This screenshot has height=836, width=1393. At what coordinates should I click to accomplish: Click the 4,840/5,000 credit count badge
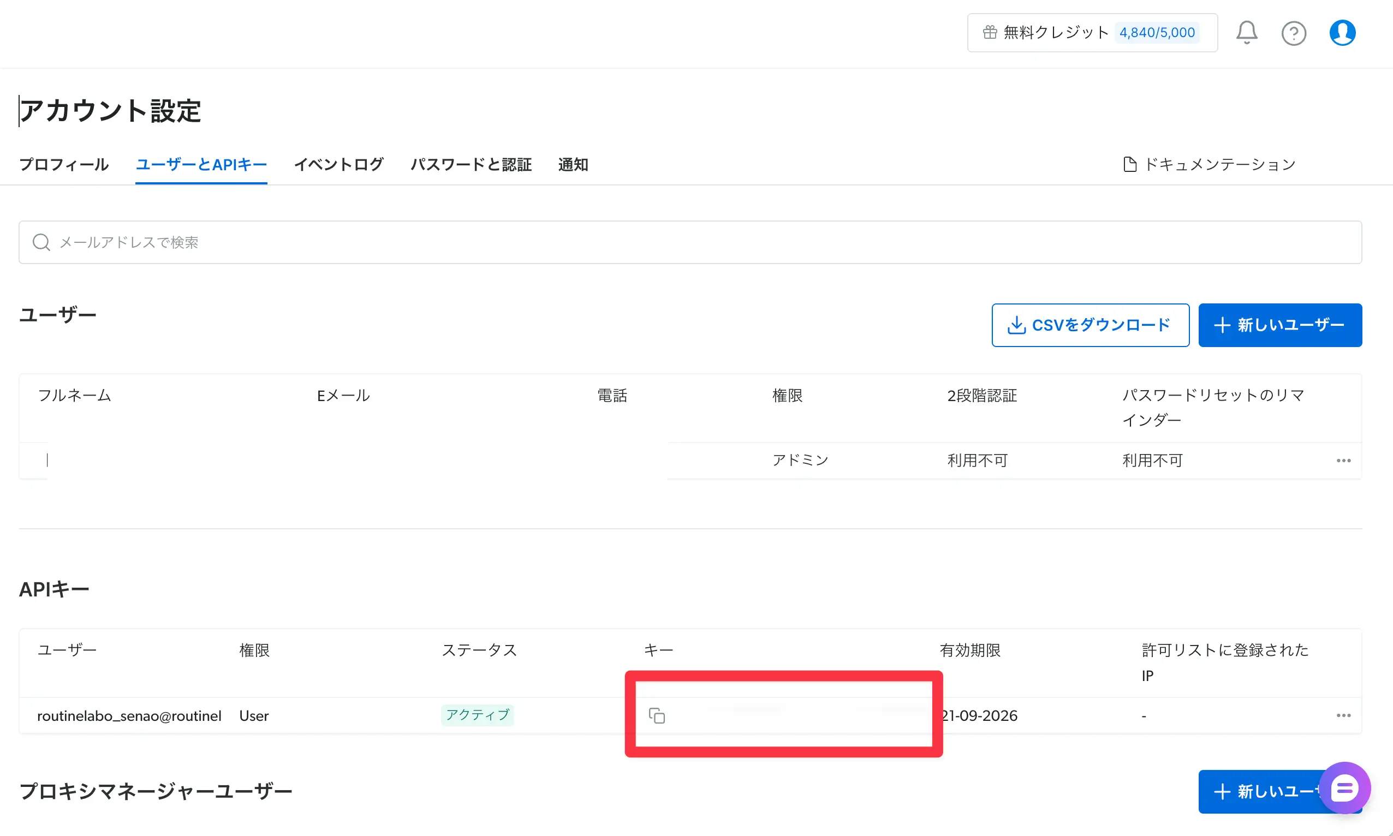click(1157, 33)
